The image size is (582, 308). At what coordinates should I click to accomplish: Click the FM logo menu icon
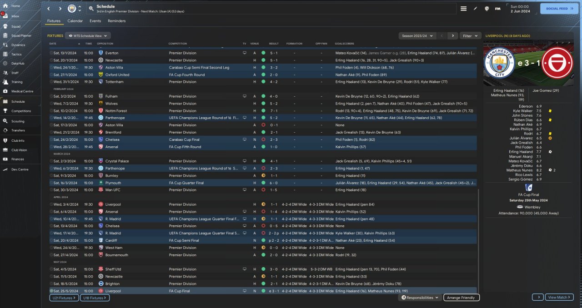click(497, 9)
